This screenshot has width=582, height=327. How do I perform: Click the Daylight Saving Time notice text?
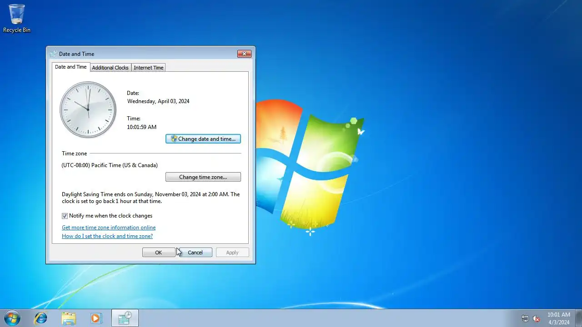(151, 198)
